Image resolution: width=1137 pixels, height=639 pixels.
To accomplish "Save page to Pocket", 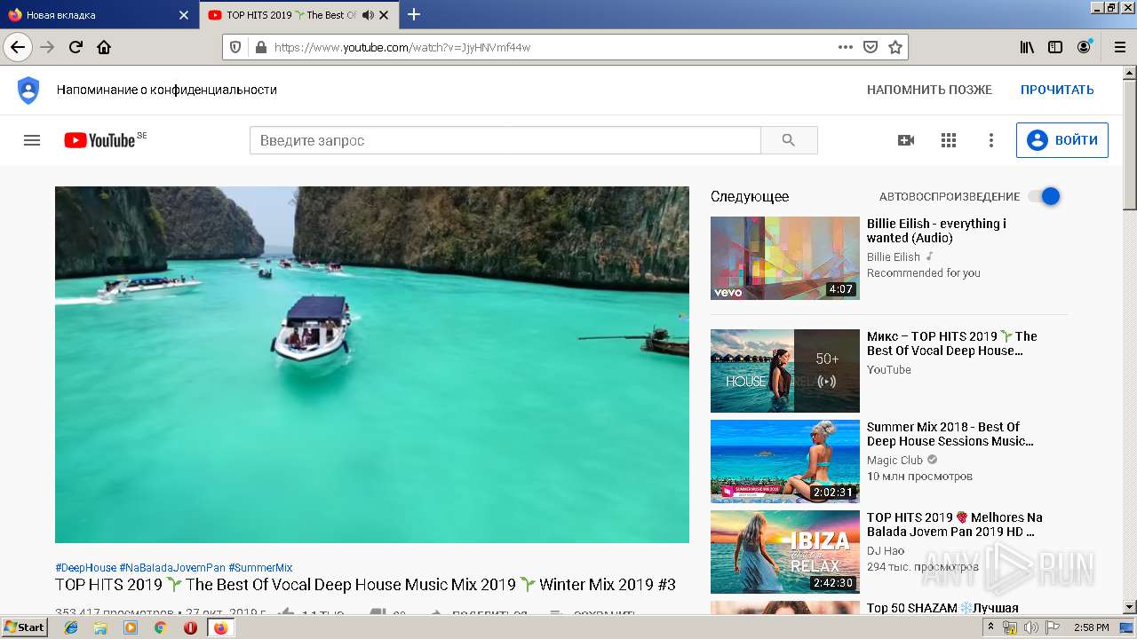I will [871, 47].
